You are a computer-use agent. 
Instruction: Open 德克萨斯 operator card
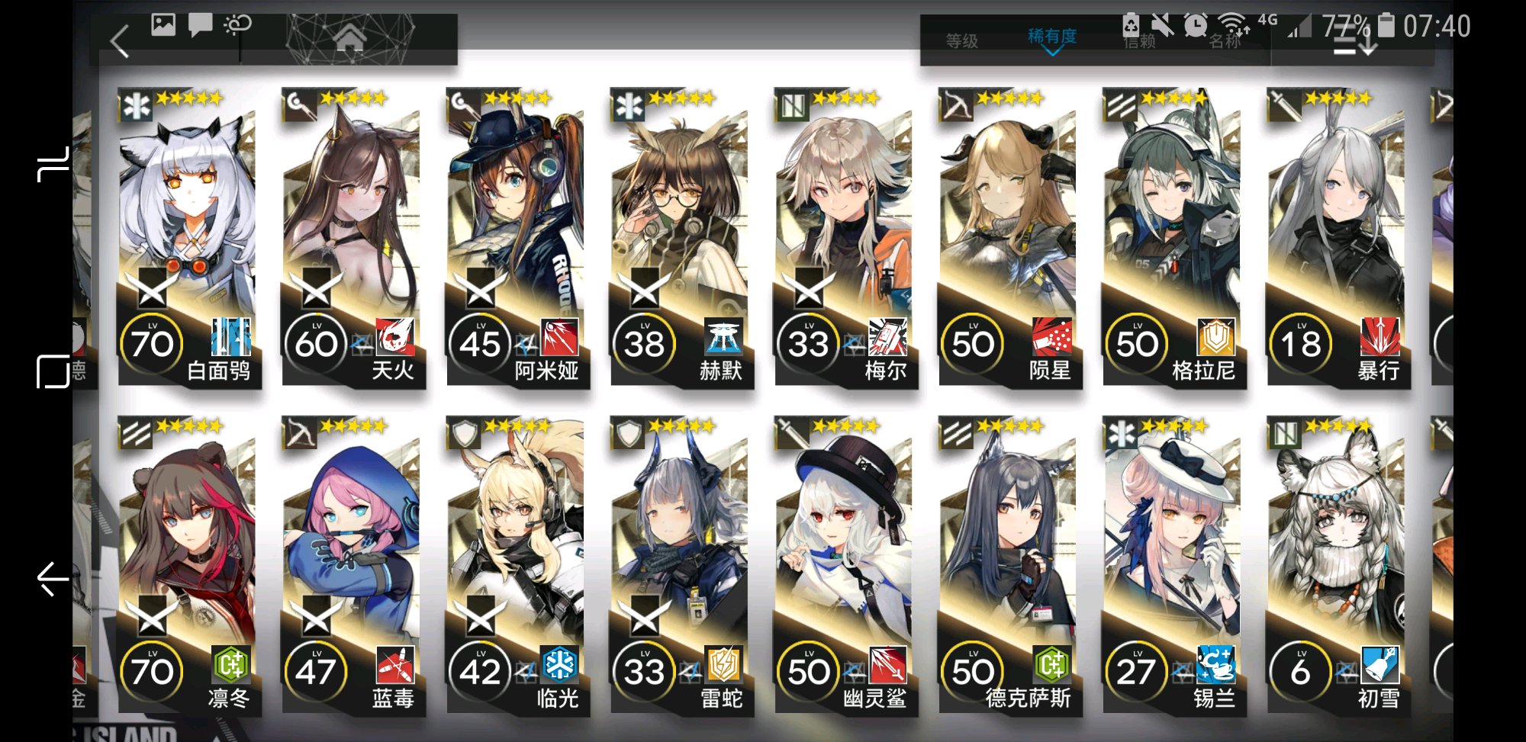click(x=1009, y=565)
